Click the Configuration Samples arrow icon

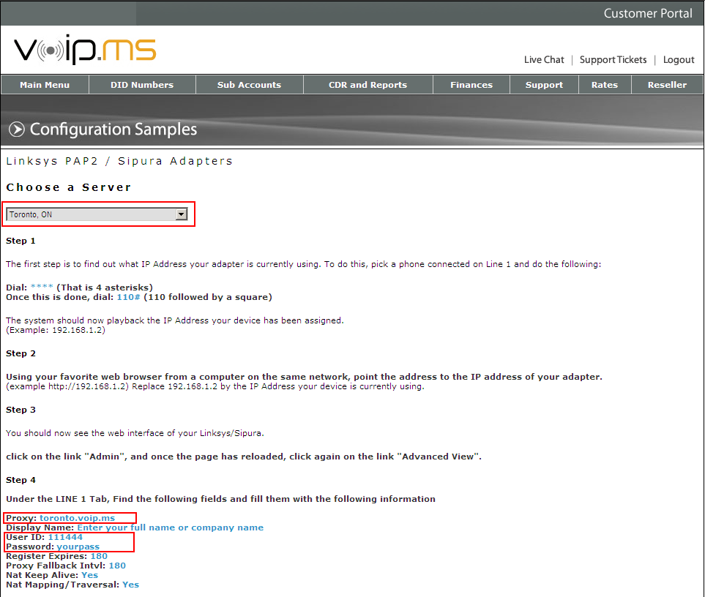click(17, 129)
